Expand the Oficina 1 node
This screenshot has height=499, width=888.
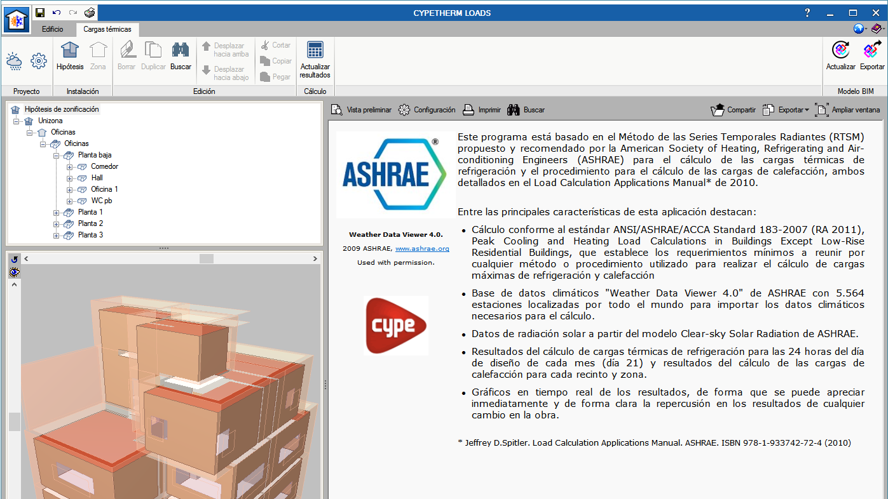tap(70, 189)
